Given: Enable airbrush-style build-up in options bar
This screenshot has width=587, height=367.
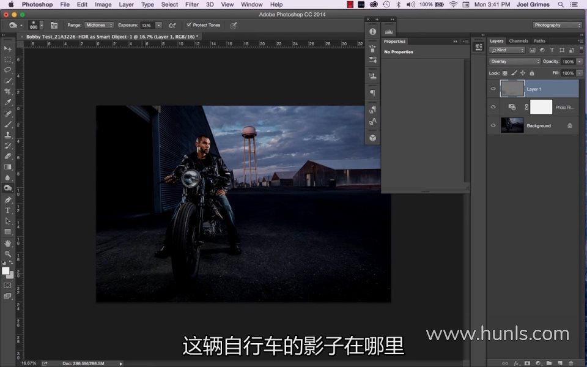Looking at the screenshot, I should [x=172, y=26].
